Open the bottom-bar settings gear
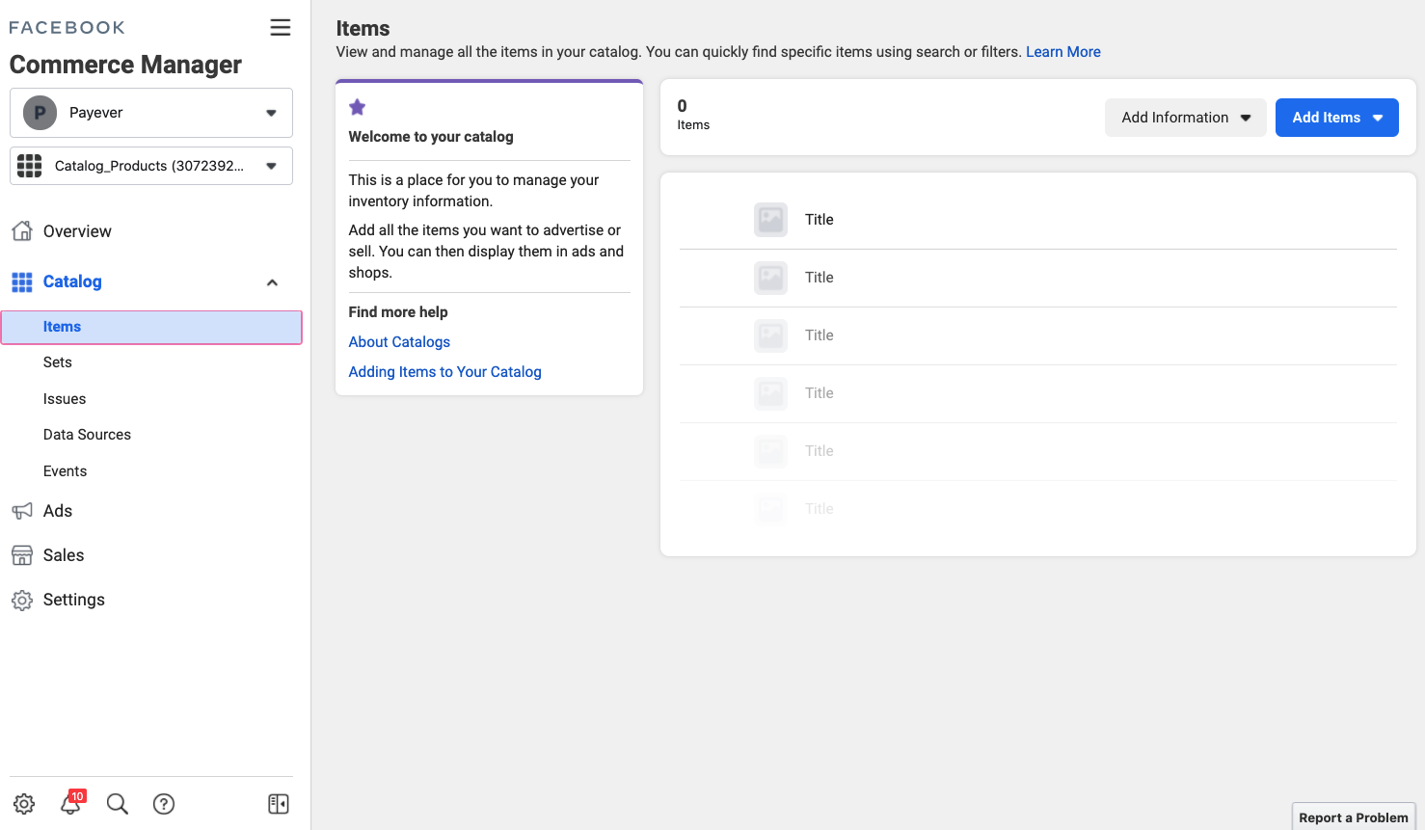The width and height of the screenshot is (1425, 830). click(x=24, y=804)
